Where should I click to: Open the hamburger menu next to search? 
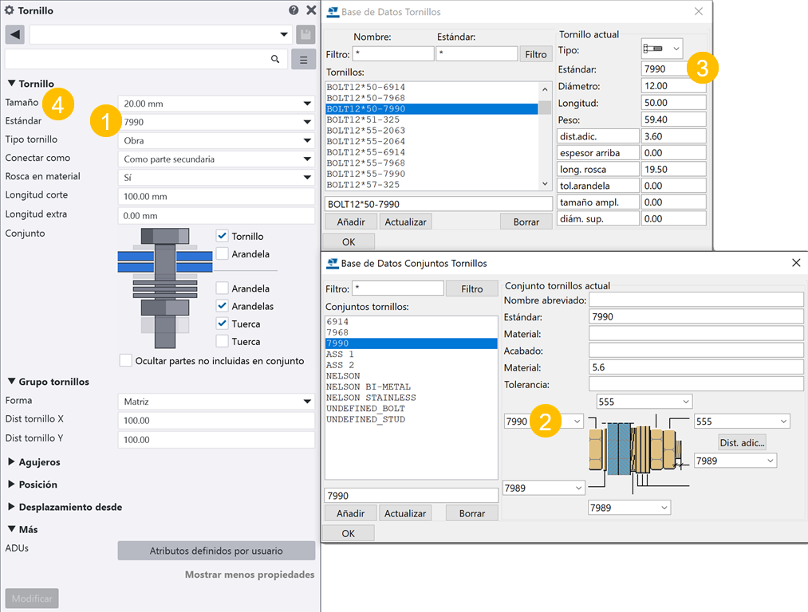point(304,59)
